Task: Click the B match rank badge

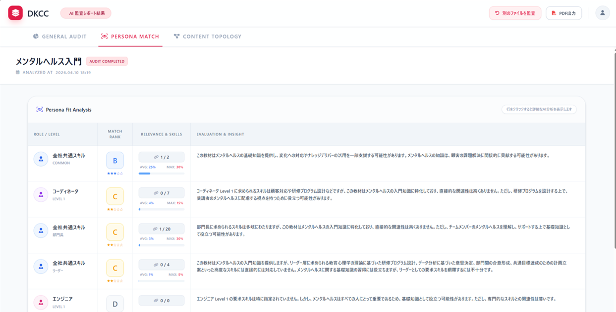Action: click(x=115, y=160)
